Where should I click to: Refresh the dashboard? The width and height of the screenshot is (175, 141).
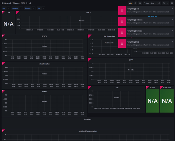click(x=164, y=3)
